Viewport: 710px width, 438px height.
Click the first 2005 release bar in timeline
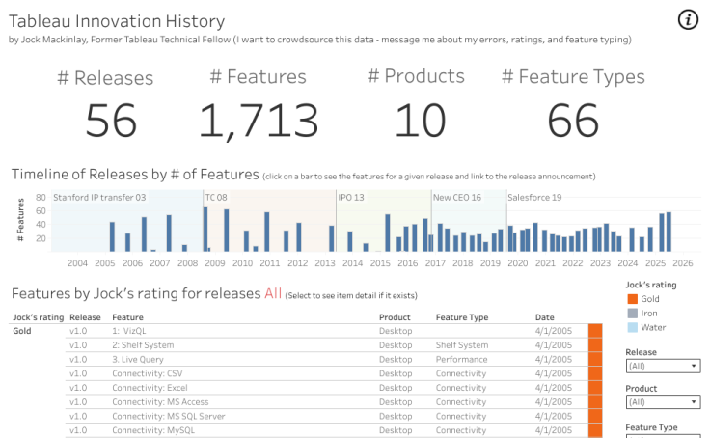(x=112, y=237)
